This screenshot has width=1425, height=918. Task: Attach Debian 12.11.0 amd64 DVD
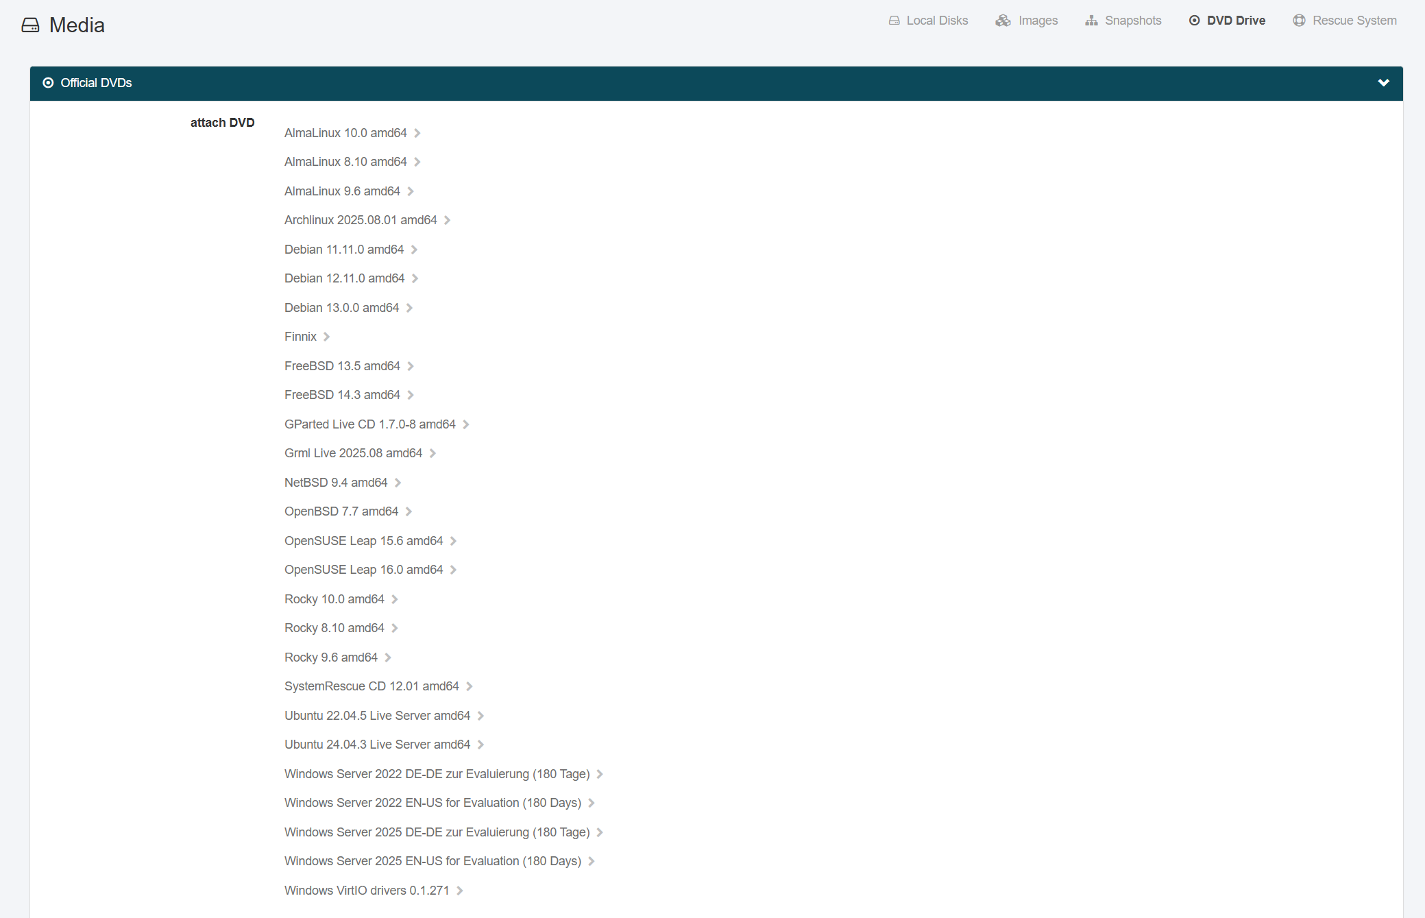coord(352,278)
